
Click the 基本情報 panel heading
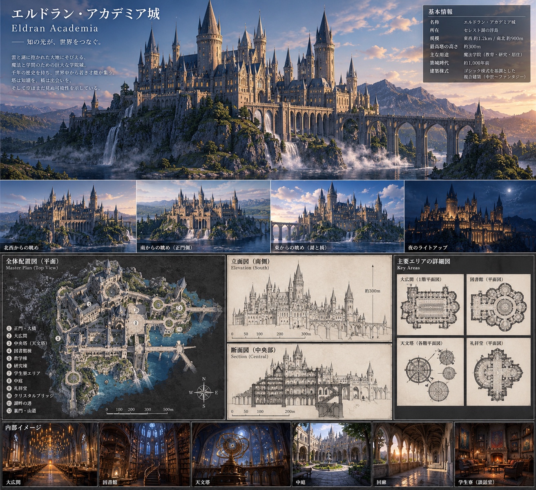coord(440,12)
